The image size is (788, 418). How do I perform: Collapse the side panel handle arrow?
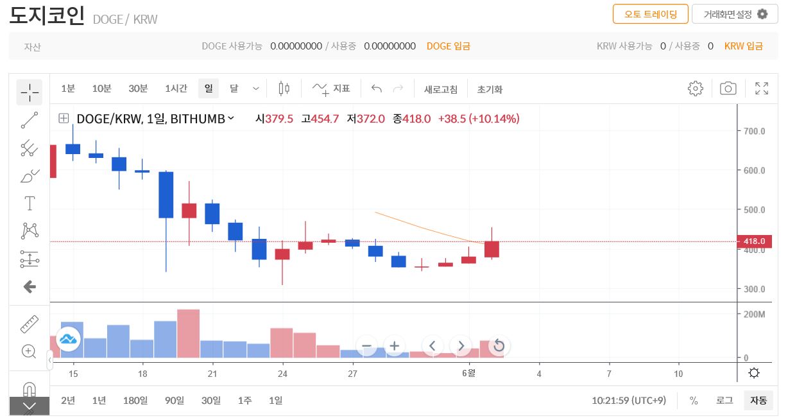pyautogui.click(x=50, y=361)
